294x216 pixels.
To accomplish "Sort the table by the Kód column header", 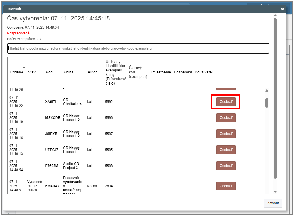I will coord(49,72).
